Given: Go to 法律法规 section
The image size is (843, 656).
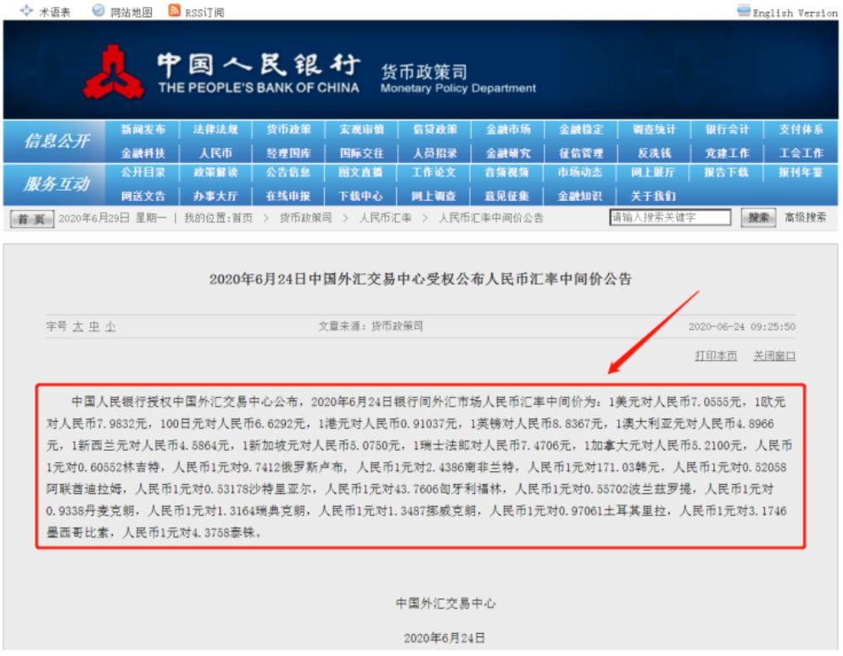Looking at the screenshot, I should click(x=215, y=130).
